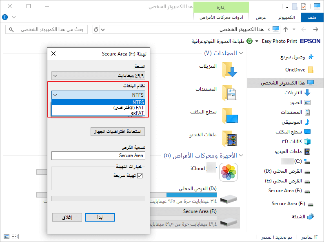Screen dimensions: 324x242
Task: Click وصول سريع quick access in sidebar
Action: click(297, 57)
